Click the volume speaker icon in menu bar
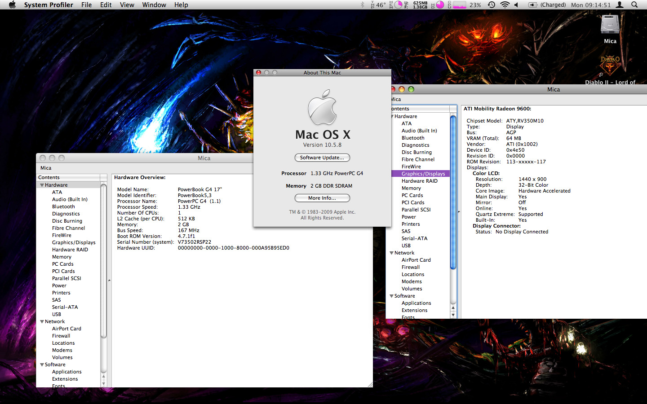The image size is (647, 404). click(x=516, y=5)
